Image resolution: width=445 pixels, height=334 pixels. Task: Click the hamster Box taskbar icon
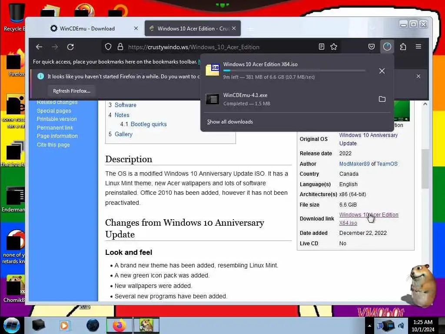point(146,325)
